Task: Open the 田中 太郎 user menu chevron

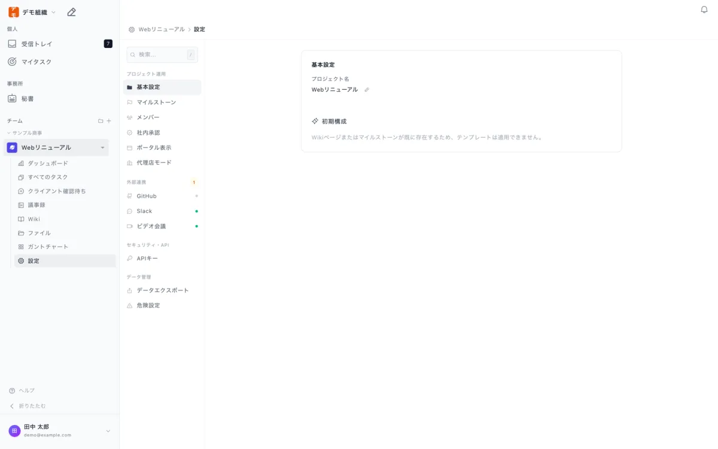Action: point(108,431)
